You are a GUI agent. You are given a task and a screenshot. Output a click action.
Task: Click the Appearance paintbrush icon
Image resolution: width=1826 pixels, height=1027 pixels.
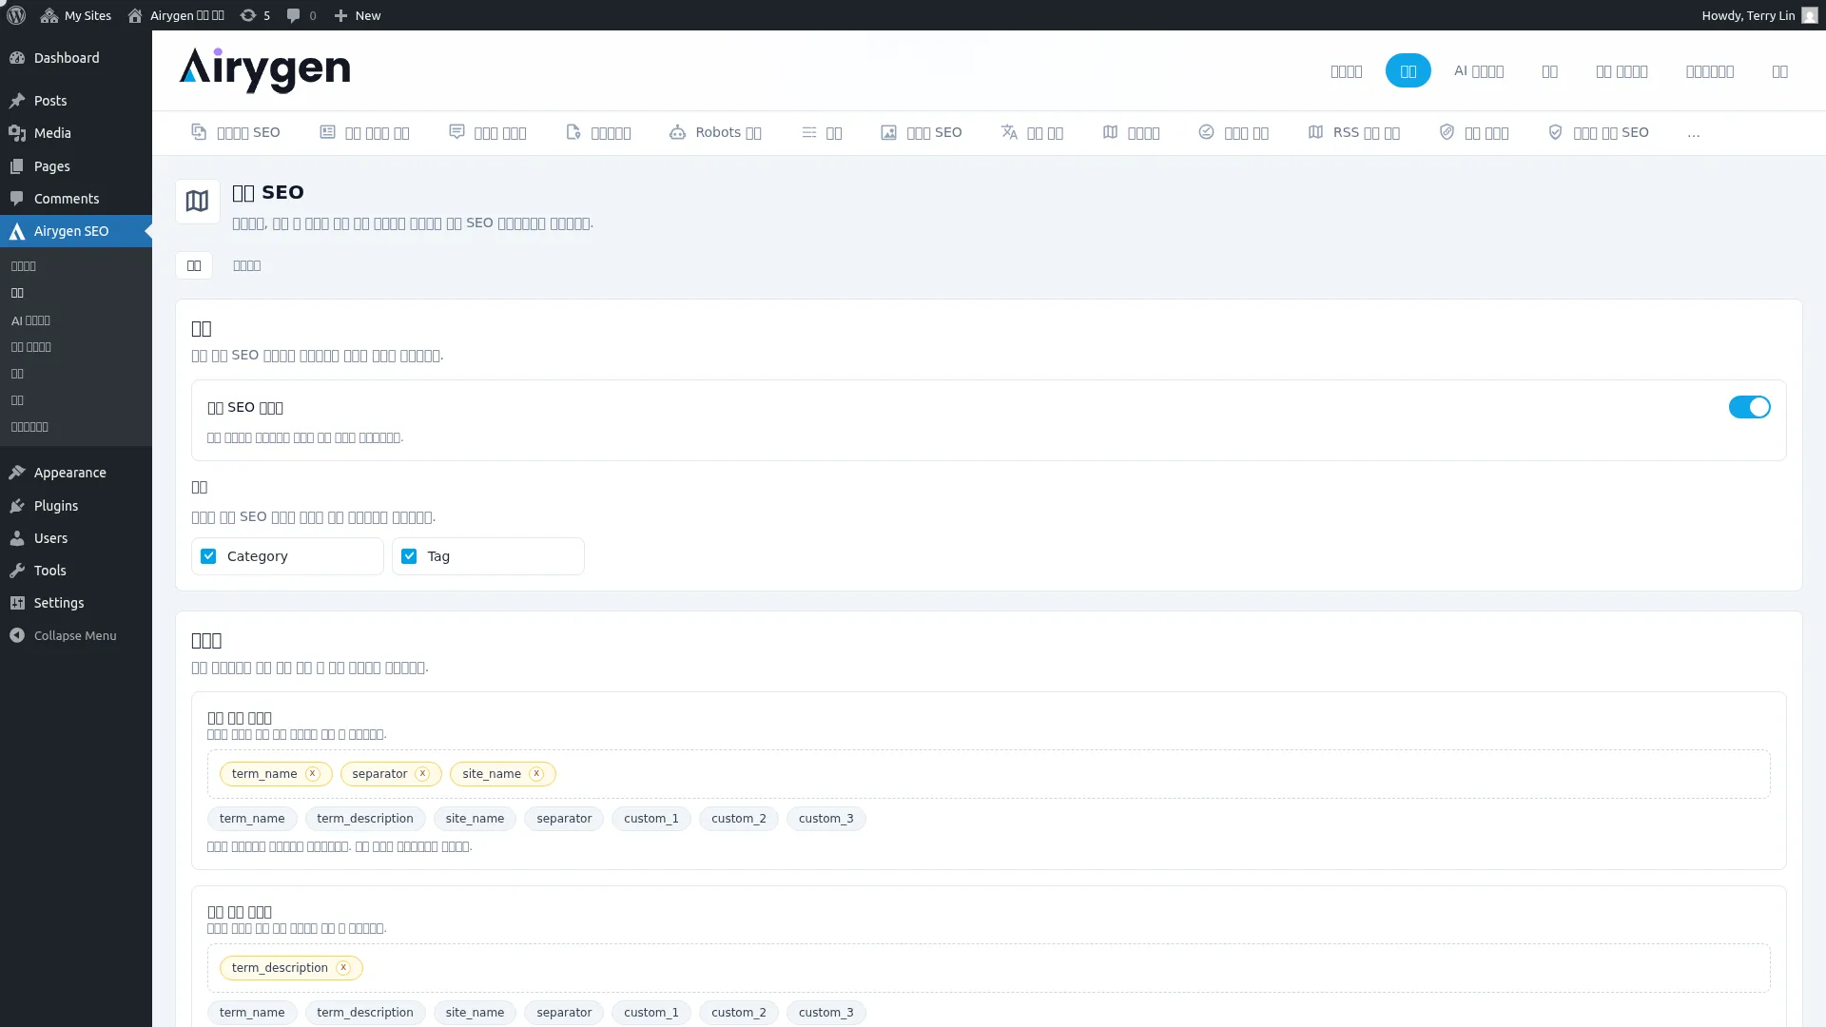(x=17, y=473)
